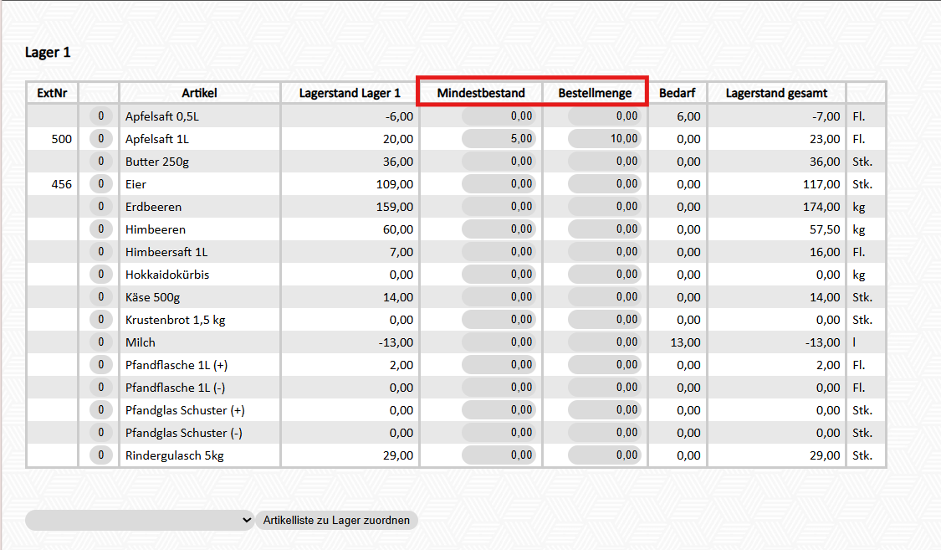The width and height of the screenshot is (941, 550).
Task: Click the Lager 1 heading
Action: [x=48, y=52]
